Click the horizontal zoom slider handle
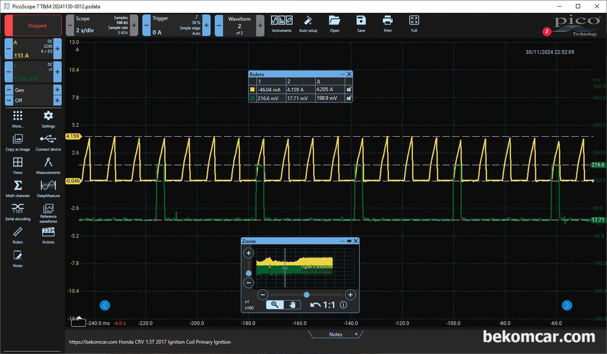Image resolution: width=607 pixels, height=354 pixels. [307, 295]
